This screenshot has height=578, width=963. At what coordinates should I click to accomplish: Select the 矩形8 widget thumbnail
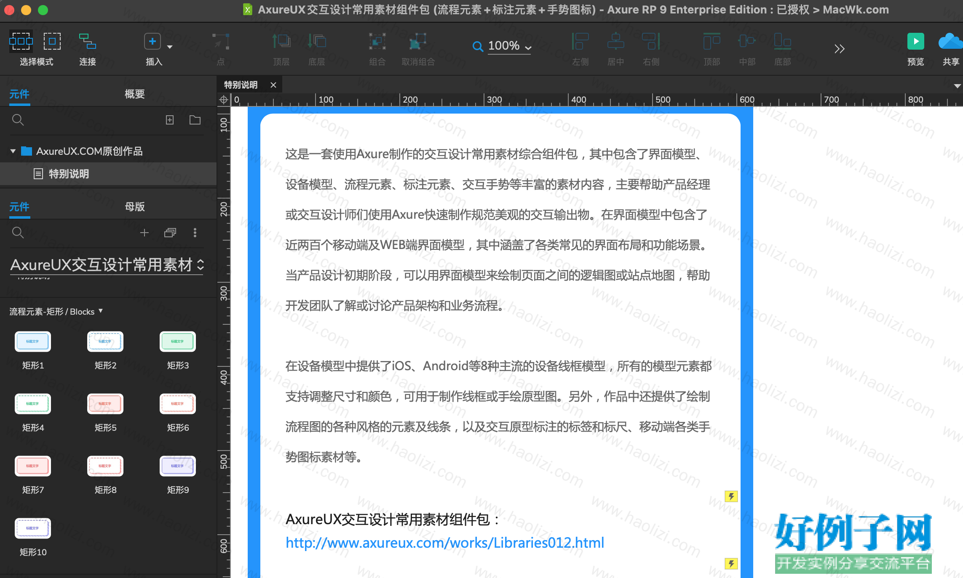(x=105, y=466)
